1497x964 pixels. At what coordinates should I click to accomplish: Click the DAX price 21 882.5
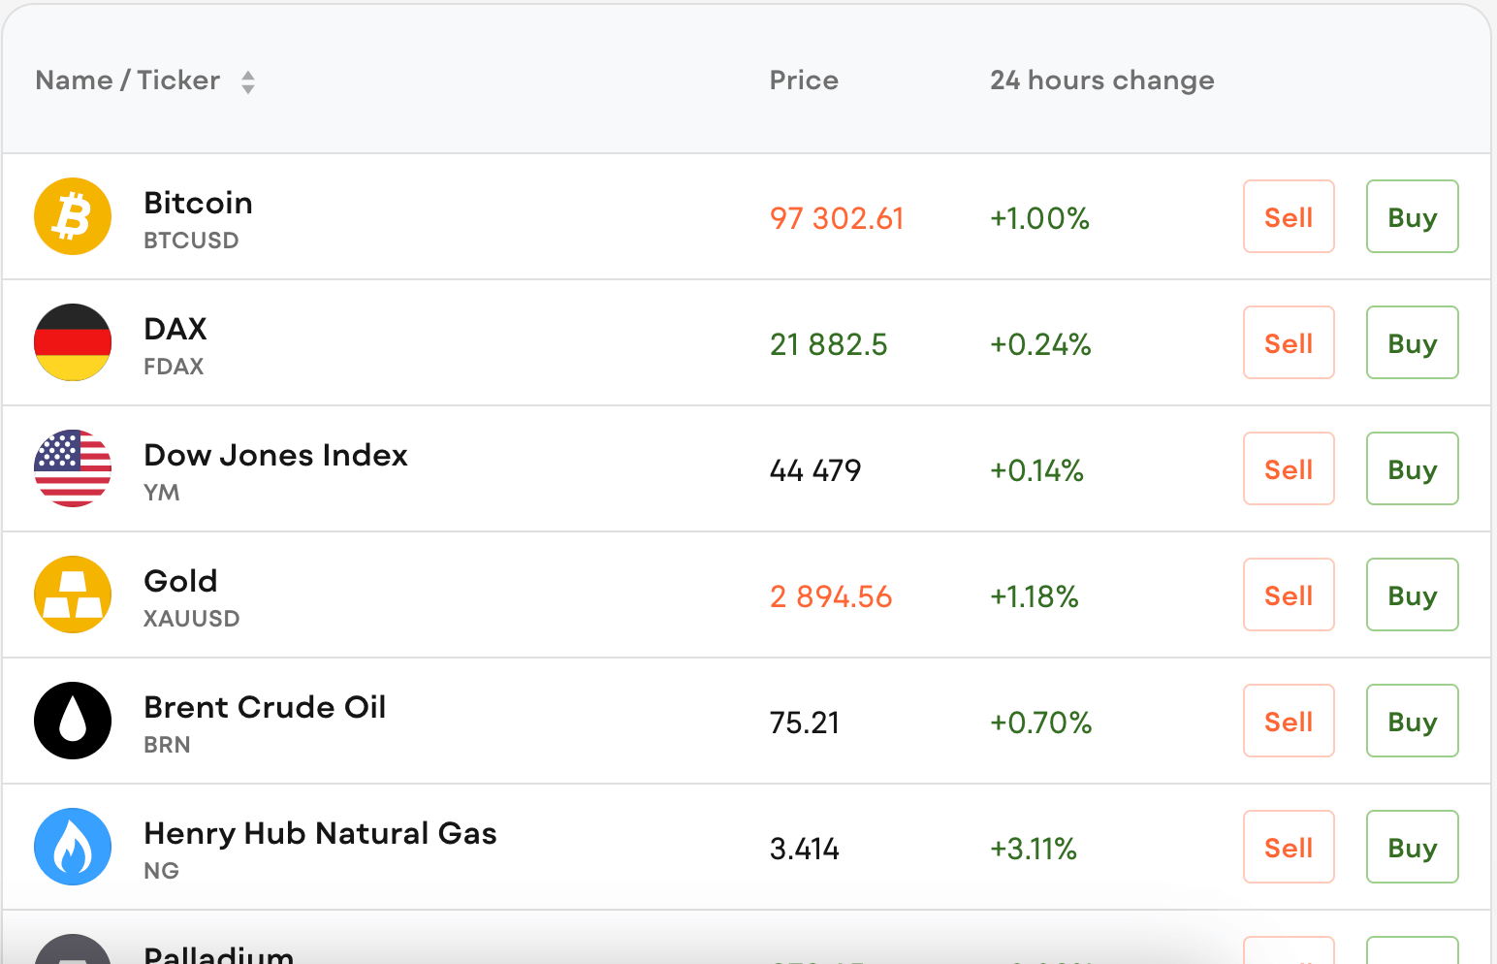[x=829, y=344]
